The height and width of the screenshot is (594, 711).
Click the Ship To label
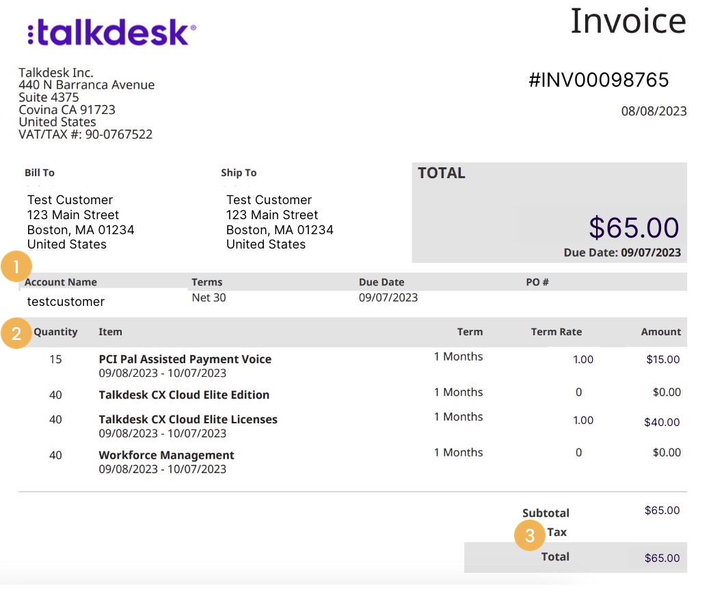(239, 173)
